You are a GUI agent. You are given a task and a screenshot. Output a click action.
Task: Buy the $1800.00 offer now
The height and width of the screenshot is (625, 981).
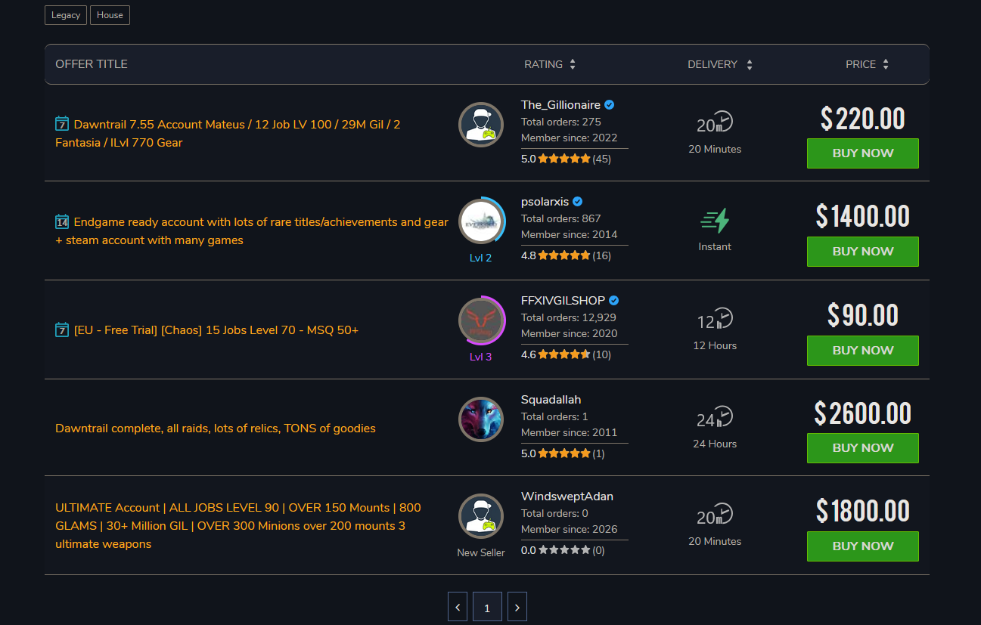tap(863, 546)
